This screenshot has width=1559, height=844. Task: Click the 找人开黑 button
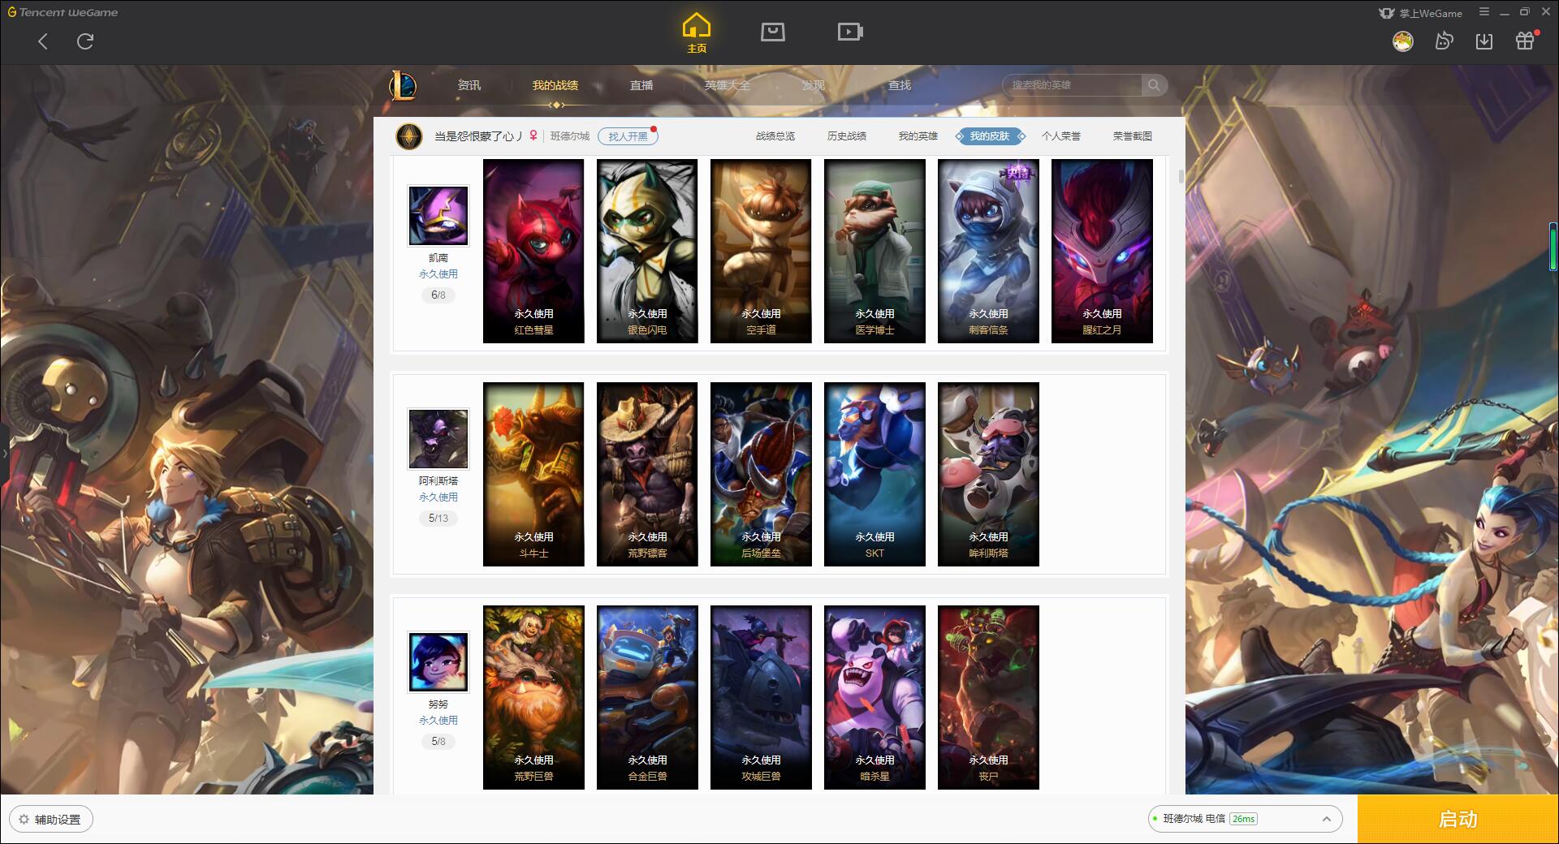[628, 136]
